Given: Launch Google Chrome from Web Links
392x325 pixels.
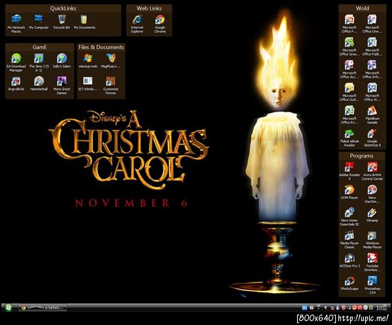Looking at the screenshot, I should point(160,23).
